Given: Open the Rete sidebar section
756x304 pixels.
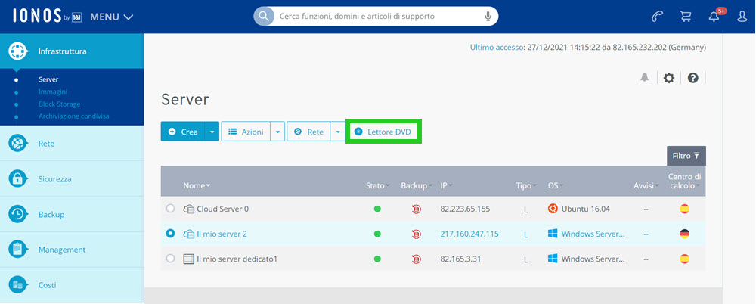Looking at the screenshot, I should pyautogui.click(x=72, y=144).
